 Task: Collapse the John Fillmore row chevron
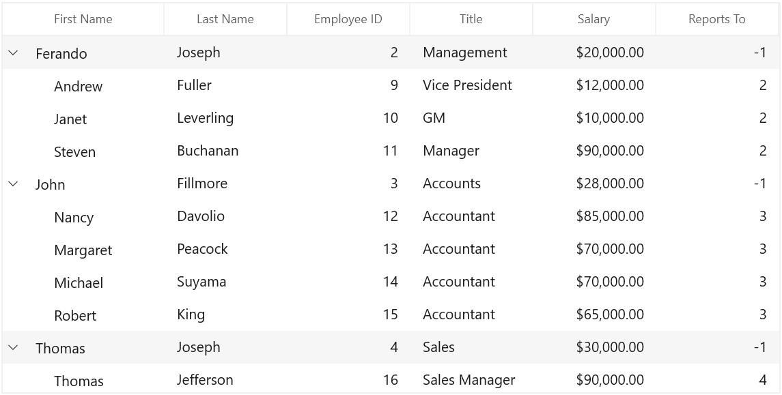(14, 184)
